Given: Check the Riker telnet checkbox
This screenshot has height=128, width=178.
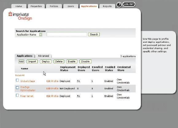Looking at the screenshot, I should pos(17,95).
